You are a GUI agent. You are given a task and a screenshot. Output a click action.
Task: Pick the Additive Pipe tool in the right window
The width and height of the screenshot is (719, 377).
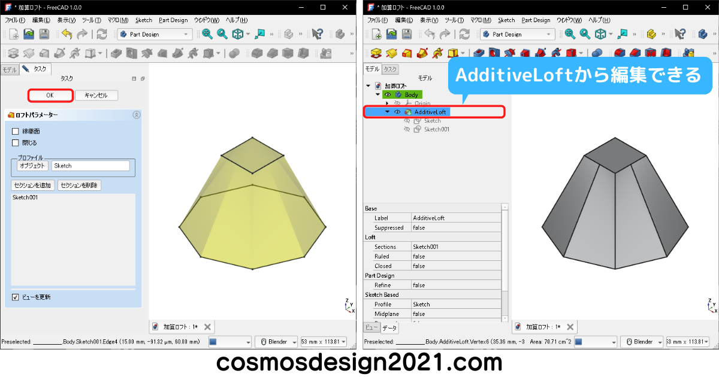pyautogui.click(x=422, y=53)
